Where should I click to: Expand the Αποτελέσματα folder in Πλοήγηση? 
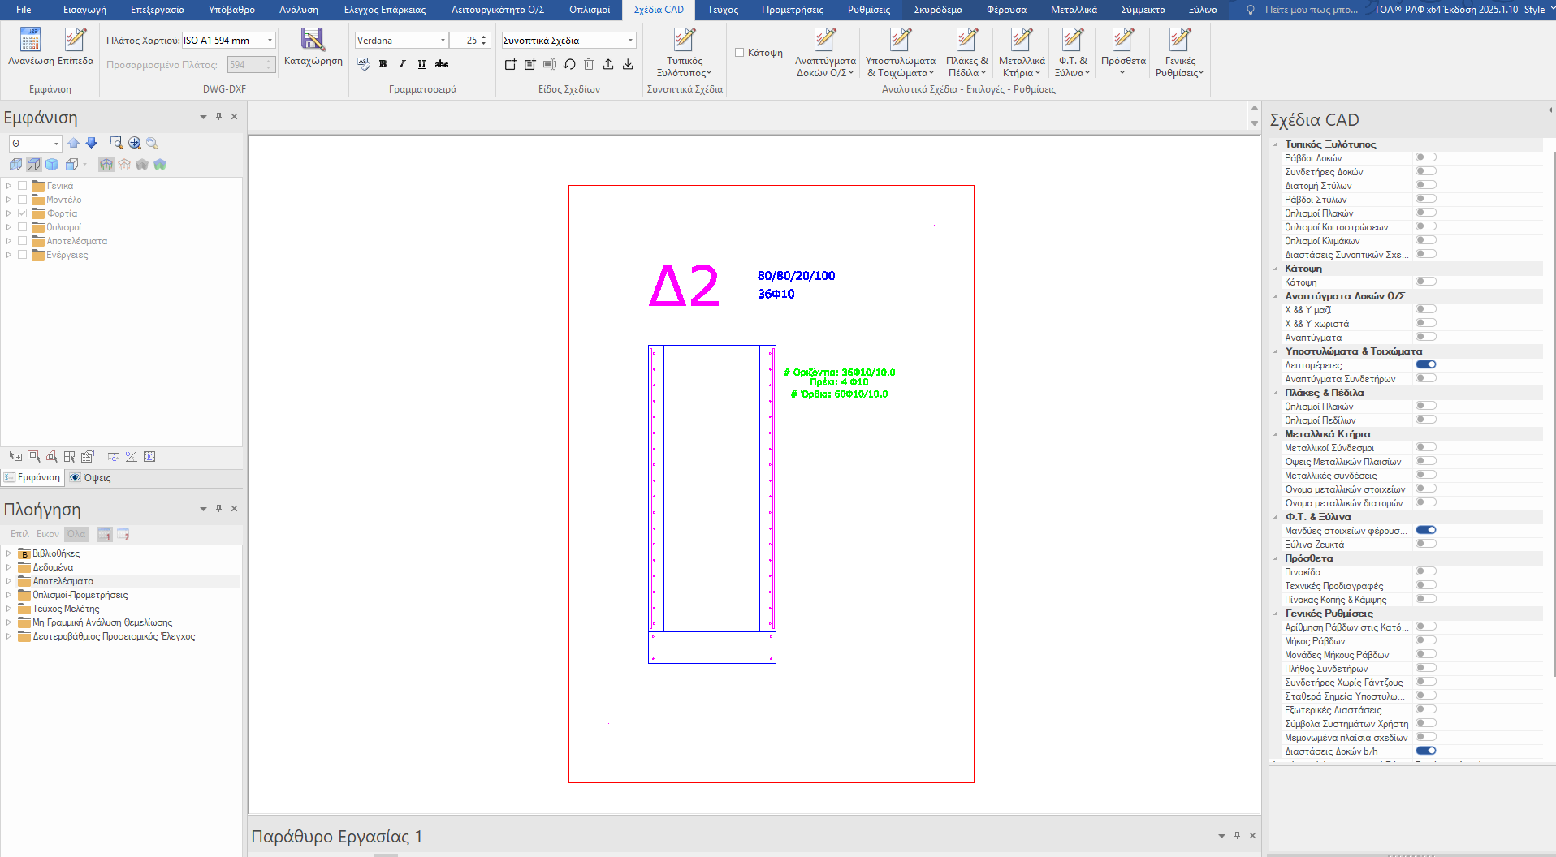point(9,581)
